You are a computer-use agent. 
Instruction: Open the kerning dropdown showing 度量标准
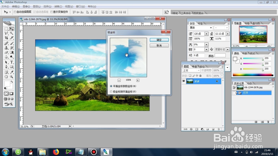coord(228,49)
